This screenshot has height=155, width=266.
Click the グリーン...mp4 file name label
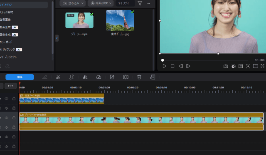[x=79, y=34]
